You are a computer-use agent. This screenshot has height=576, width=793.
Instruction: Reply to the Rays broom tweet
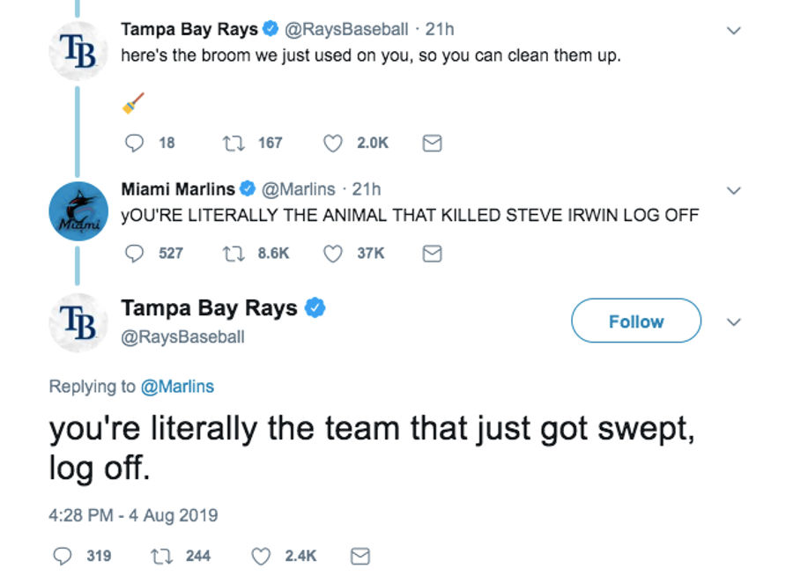click(x=134, y=143)
